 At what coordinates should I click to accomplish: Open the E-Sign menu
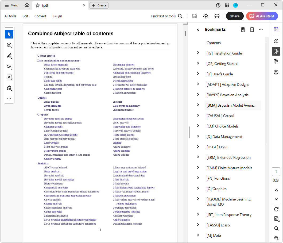[x=57, y=16]
